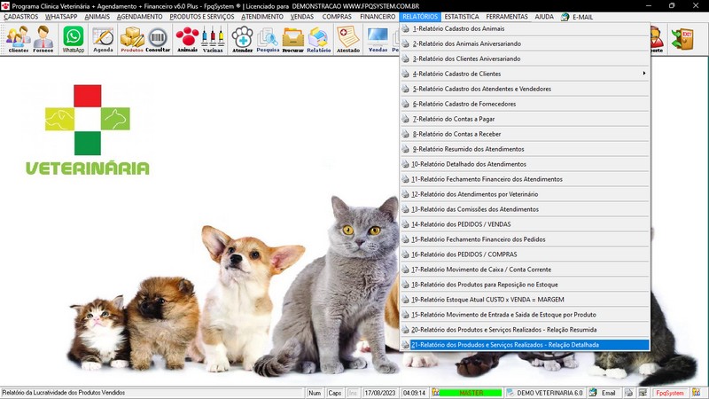Expand the 4-Relatório Cadastro de Clientes submenu arrow
This screenshot has height=399, width=709.
[644, 74]
